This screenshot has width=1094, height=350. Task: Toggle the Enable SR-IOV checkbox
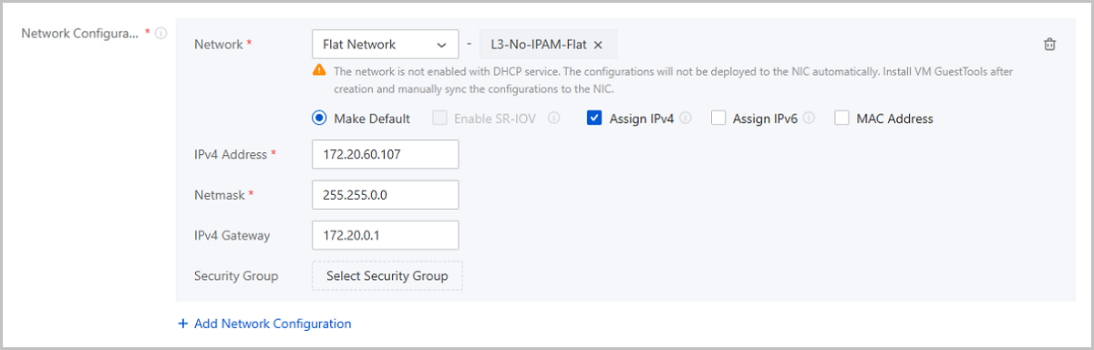pyautogui.click(x=439, y=118)
